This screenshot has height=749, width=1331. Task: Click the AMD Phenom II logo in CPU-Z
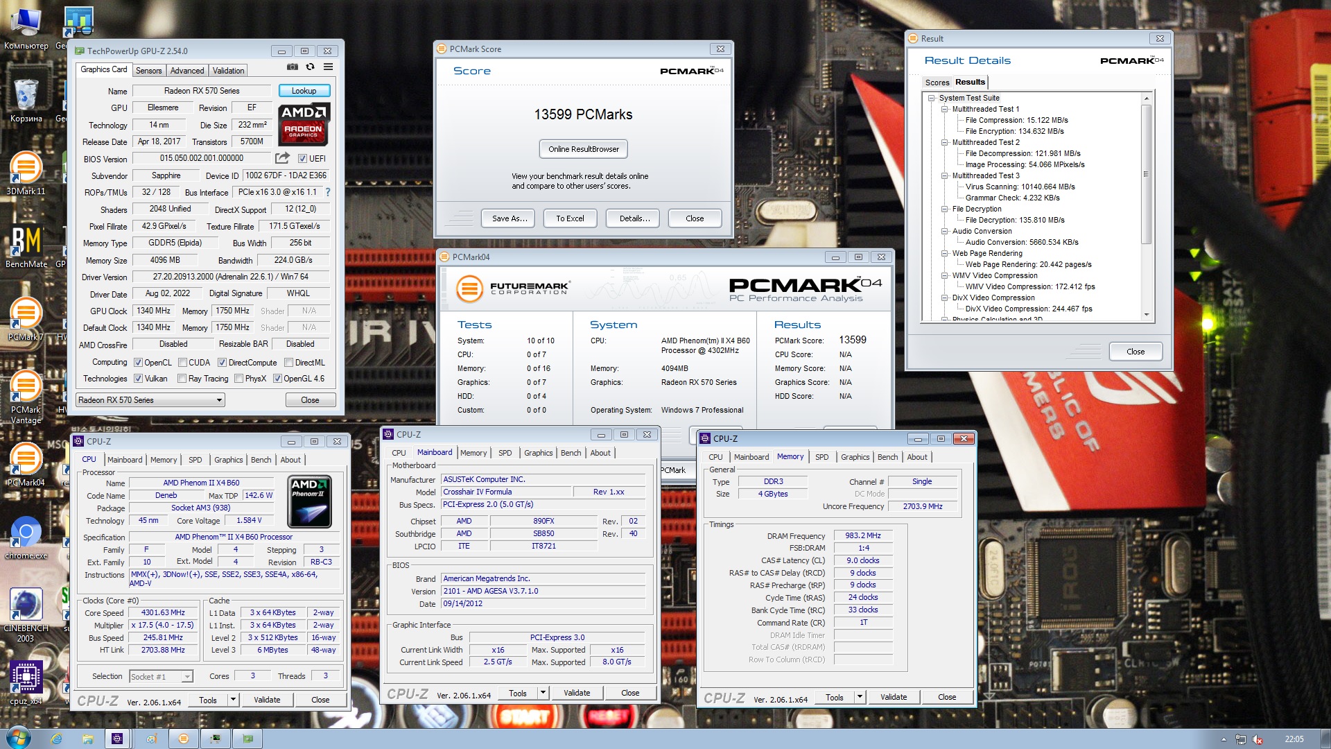(309, 501)
